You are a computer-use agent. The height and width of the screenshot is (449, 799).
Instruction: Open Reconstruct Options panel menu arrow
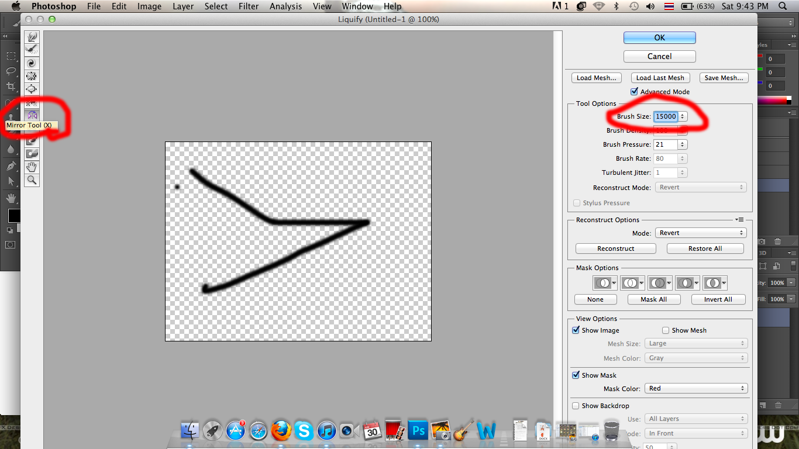[x=740, y=220]
